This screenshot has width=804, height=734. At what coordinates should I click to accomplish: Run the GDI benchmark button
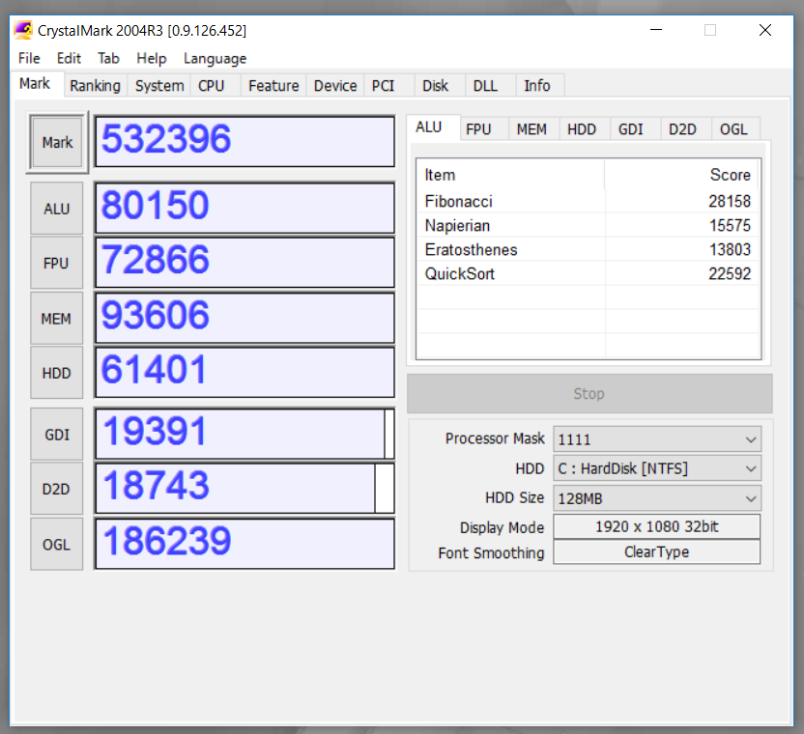(56, 435)
